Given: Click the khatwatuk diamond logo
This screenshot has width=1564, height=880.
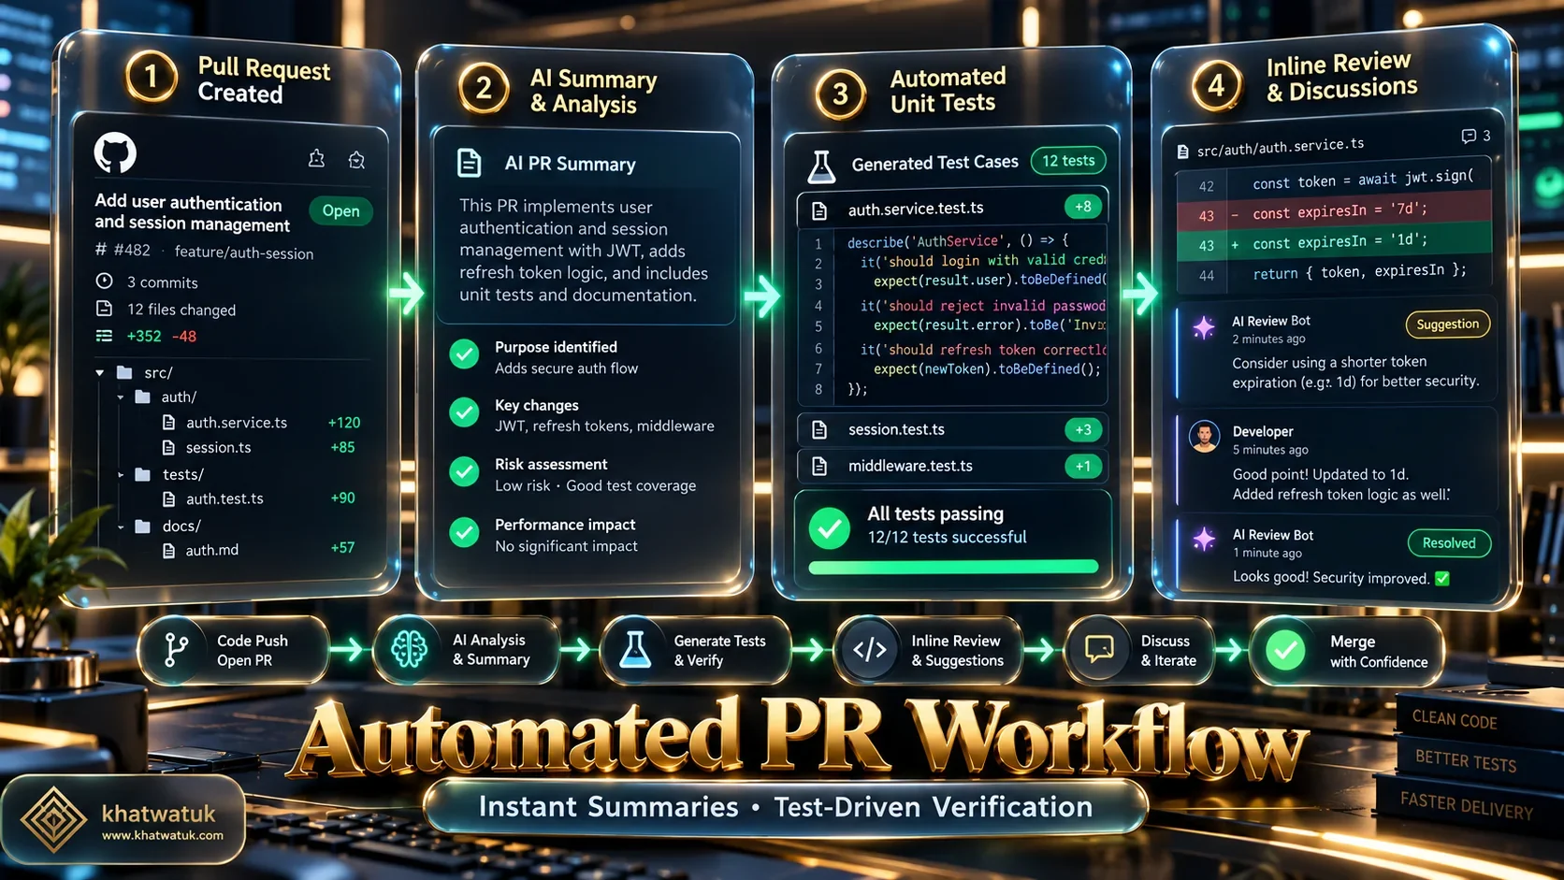Looking at the screenshot, I should pos(53,820).
